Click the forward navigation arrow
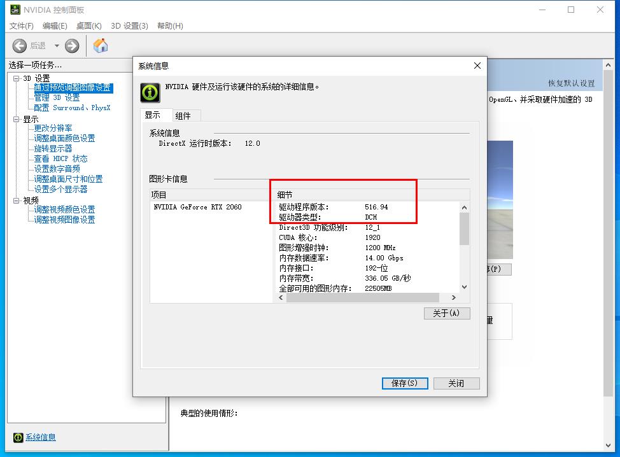Screen dimensions: 620x457 [x=71, y=45]
